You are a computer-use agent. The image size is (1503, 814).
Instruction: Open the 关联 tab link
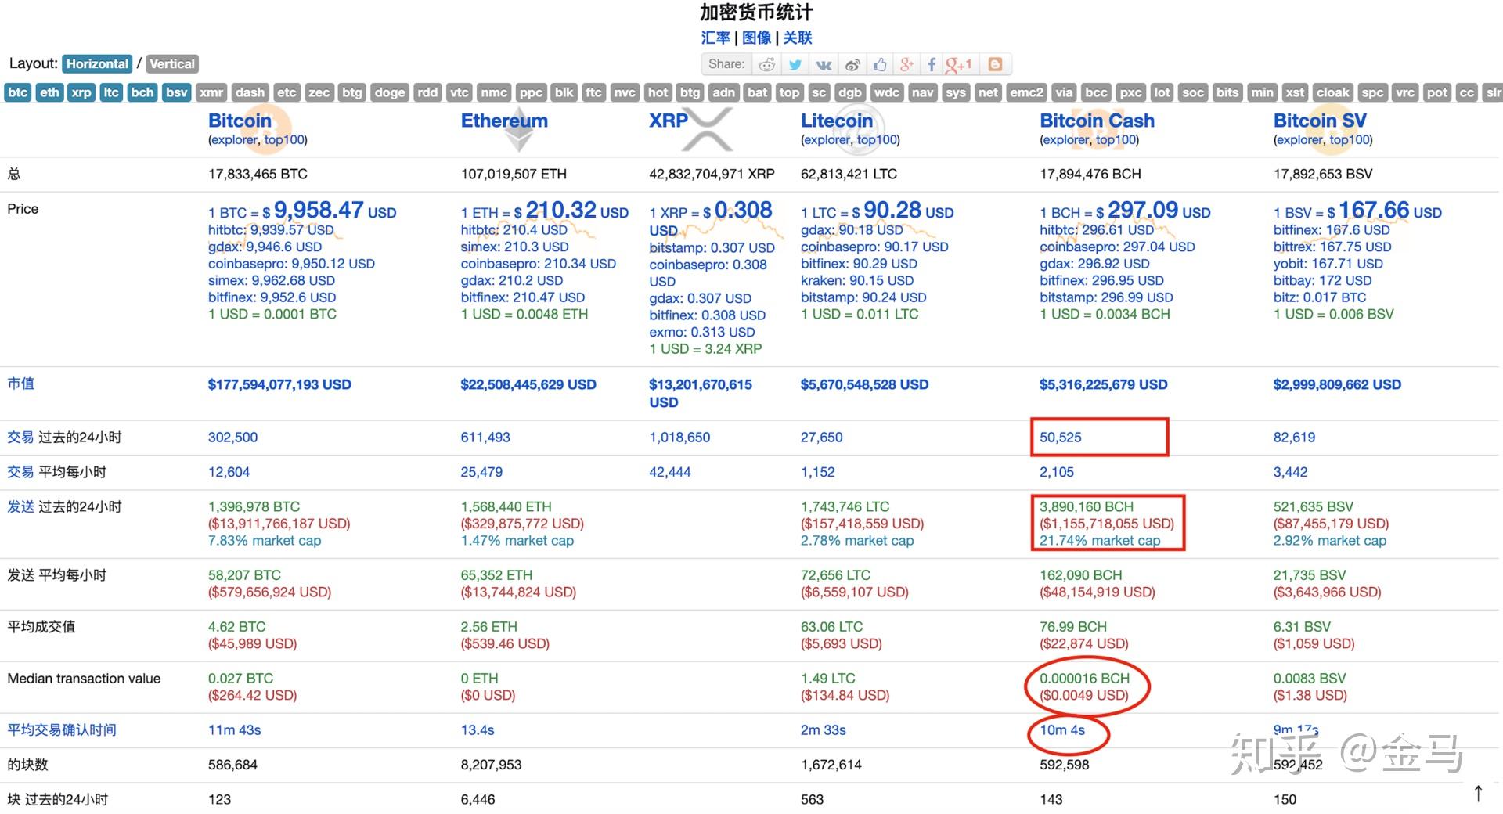coord(798,38)
